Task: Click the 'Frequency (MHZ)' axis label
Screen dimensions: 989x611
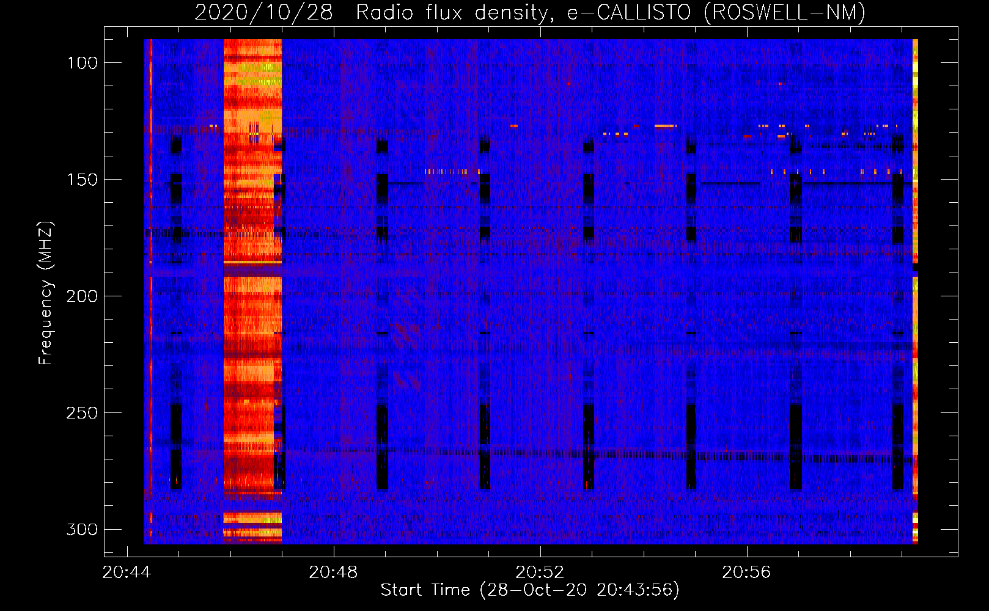Action: 46,293
